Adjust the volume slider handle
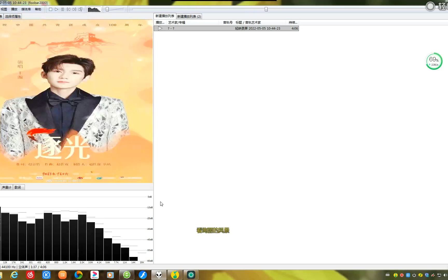Viewport: 448px width, 280px height. pyautogui.click(x=107, y=9)
